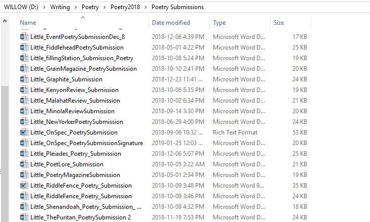Click the scrollbar up arrow
This screenshot has width=370, height=222.
5,21
